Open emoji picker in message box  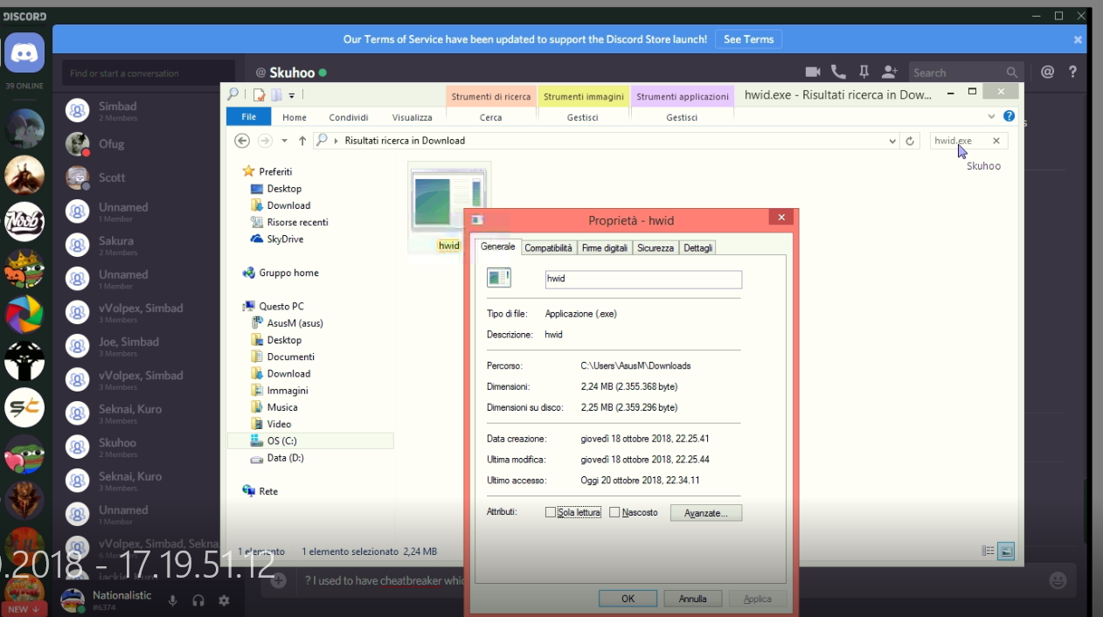pos(1058,580)
